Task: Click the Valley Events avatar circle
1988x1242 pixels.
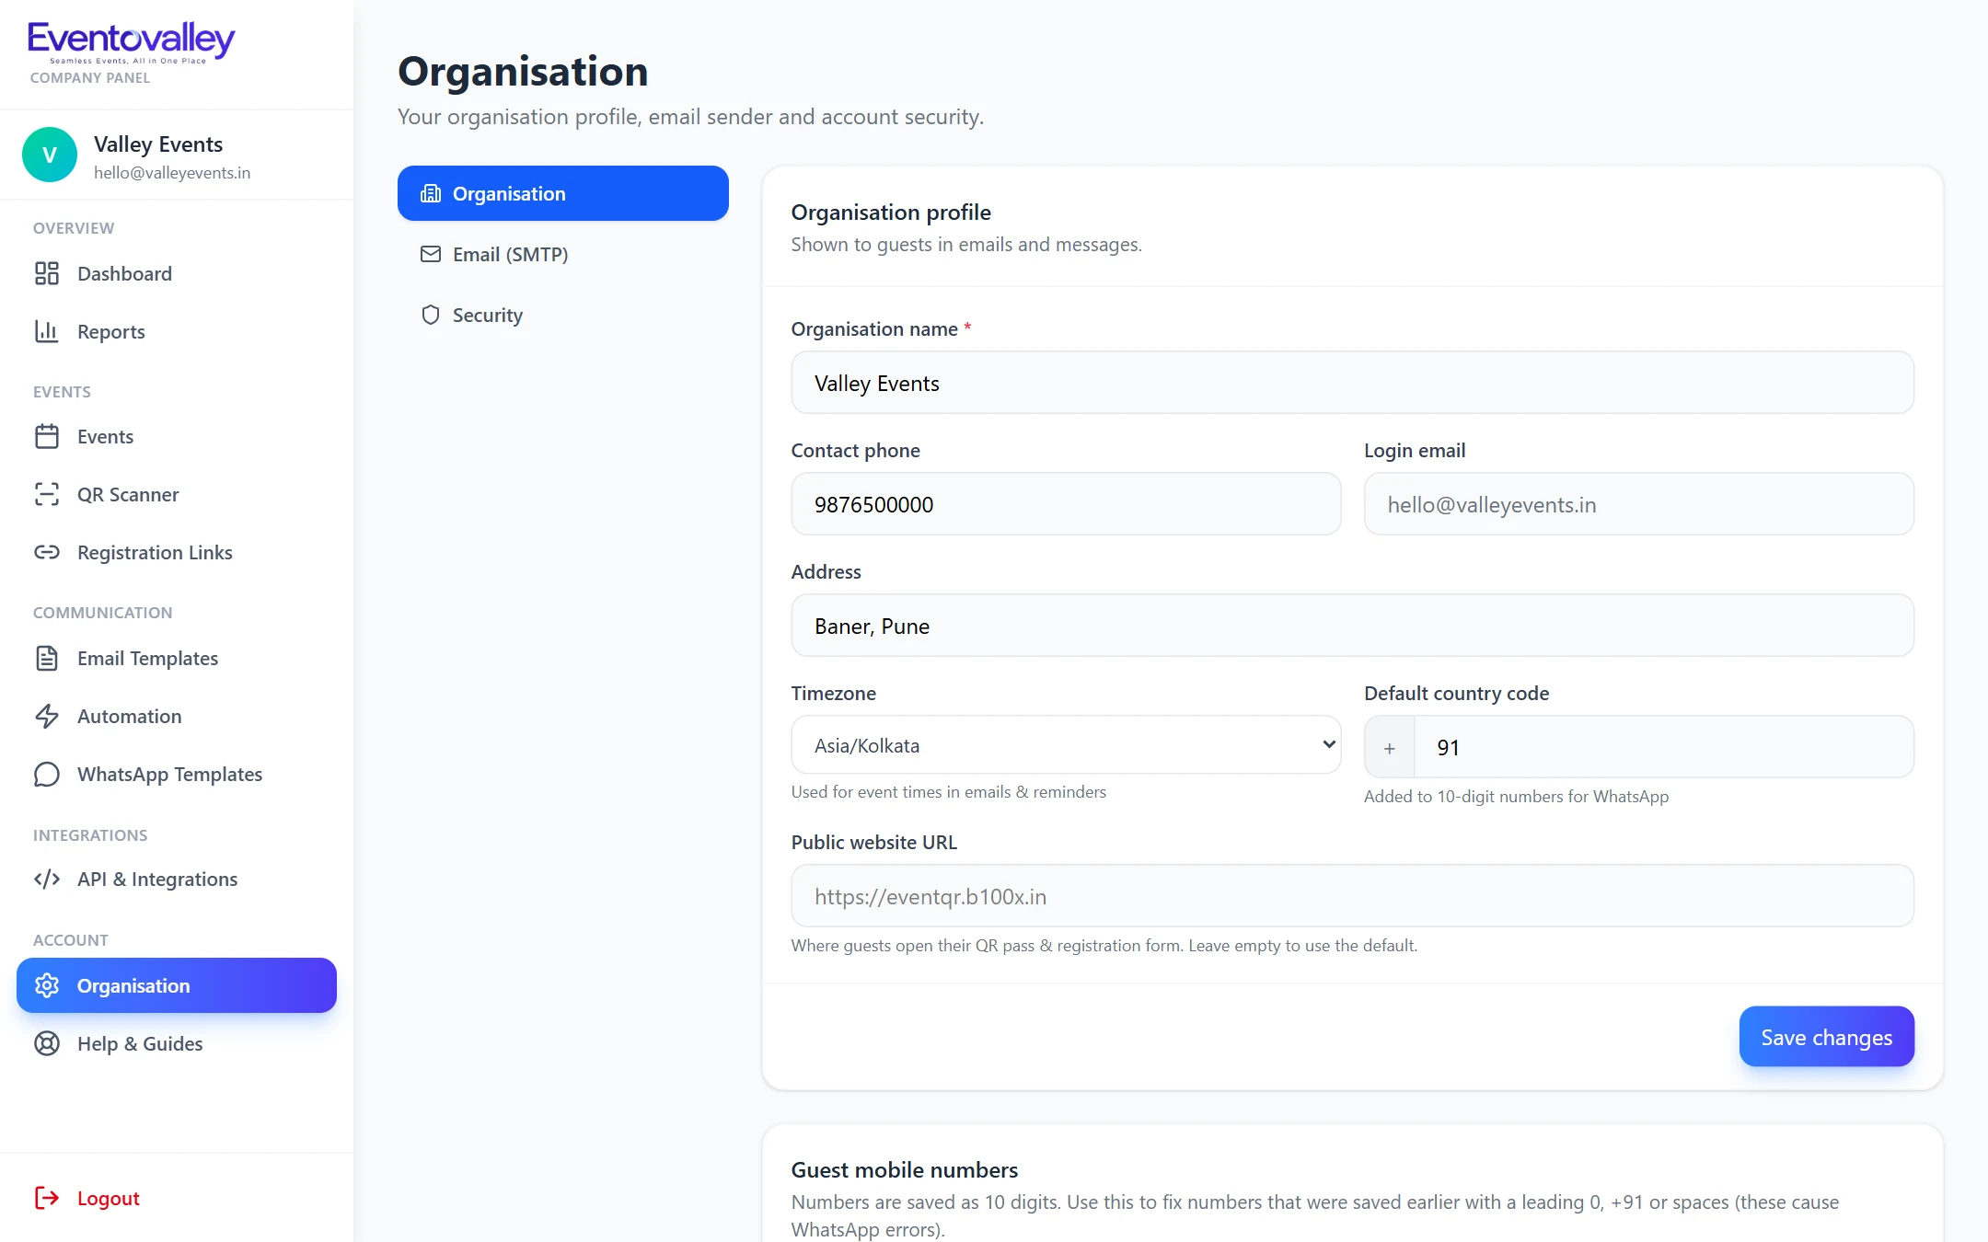Action: (x=50, y=155)
